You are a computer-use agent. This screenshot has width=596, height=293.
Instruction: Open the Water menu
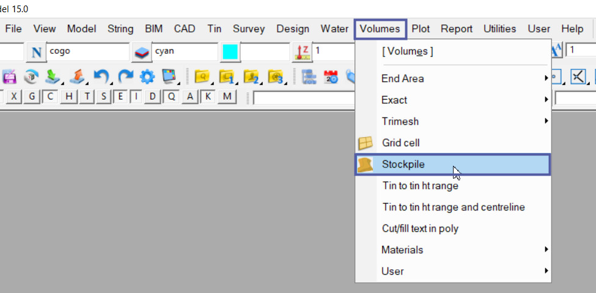334,29
